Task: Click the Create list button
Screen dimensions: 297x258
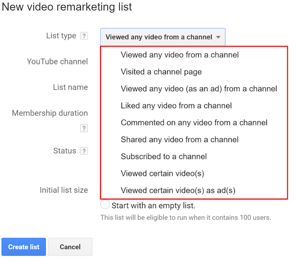Action: click(x=24, y=247)
